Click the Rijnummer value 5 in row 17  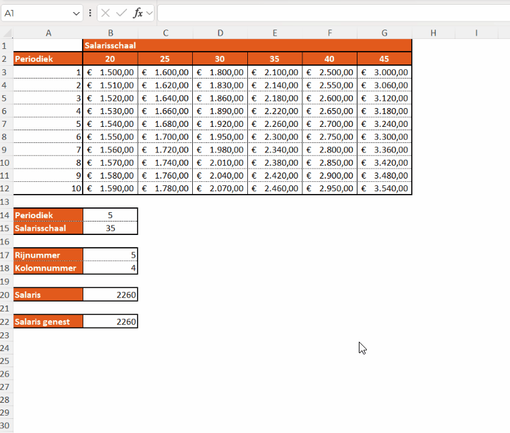pyautogui.click(x=110, y=255)
